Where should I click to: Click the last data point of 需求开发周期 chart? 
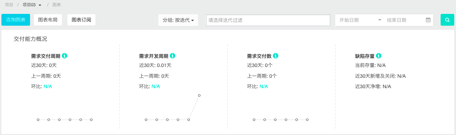point(199,95)
